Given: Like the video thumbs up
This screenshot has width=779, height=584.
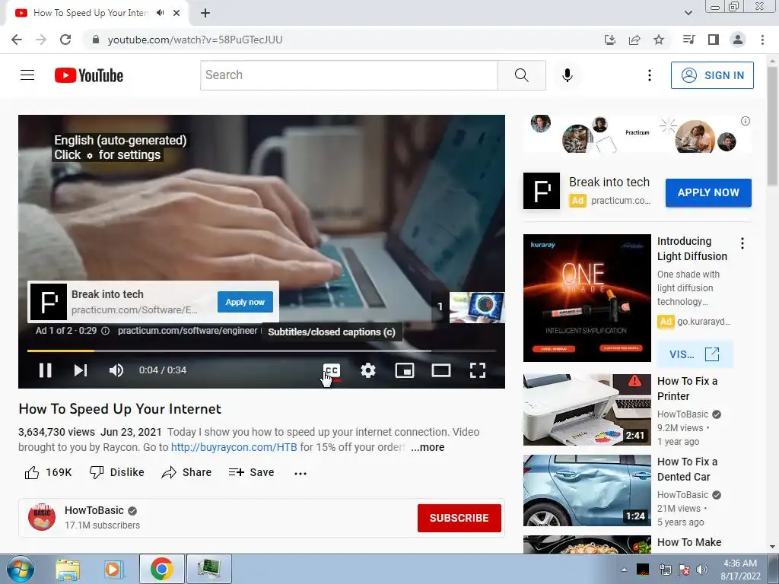Looking at the screenshot, I should pyautogui.click(x=48, y=472).
